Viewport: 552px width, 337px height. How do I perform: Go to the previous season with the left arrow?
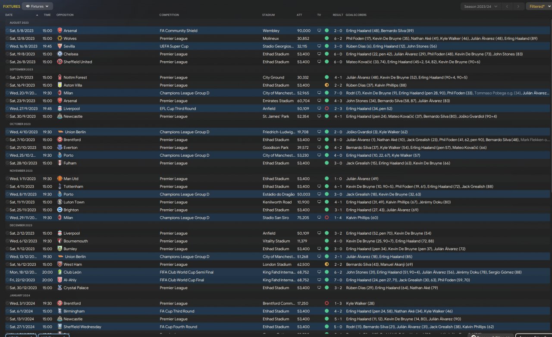tap(507, 6)
